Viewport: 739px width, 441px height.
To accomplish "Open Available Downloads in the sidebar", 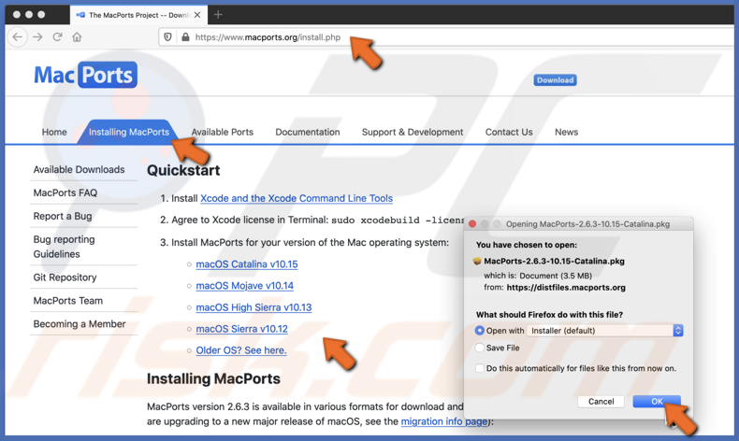I will point(80,169).
